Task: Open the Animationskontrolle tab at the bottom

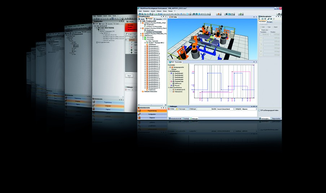Action: point(175,118)
